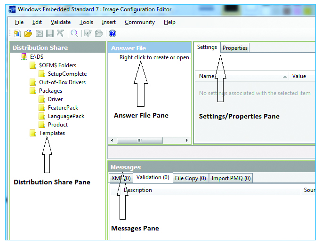Click the LanguagePack folder icon

click(41, 116)
